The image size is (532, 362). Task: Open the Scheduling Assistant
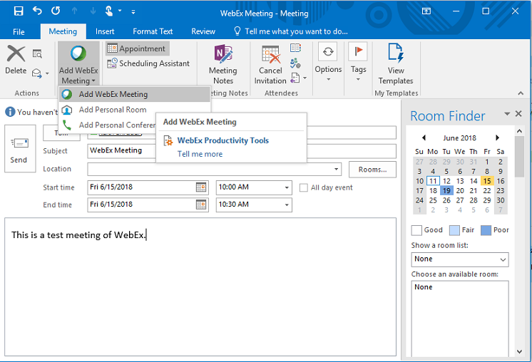[x=148, y=63]
